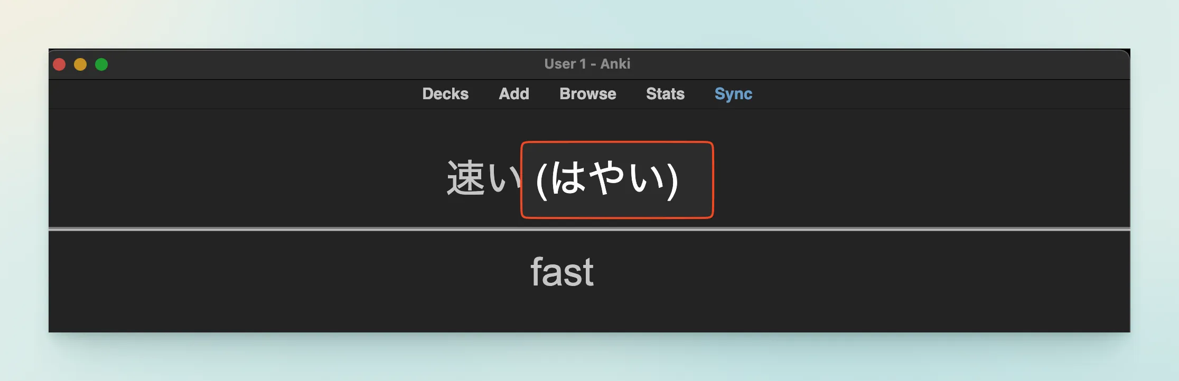Click the kanji text 速い
Image resolution: width=1179 pixels, height=381 pixels.
coord(484,178)
